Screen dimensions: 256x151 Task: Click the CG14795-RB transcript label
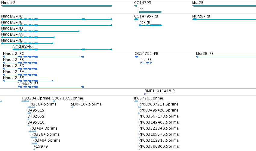146,16
